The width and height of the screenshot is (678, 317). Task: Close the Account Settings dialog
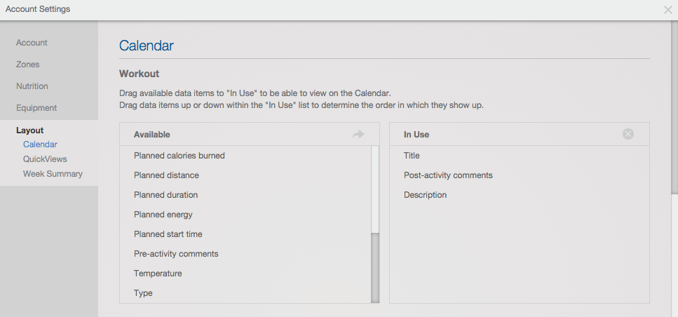(x=667, y=10)
